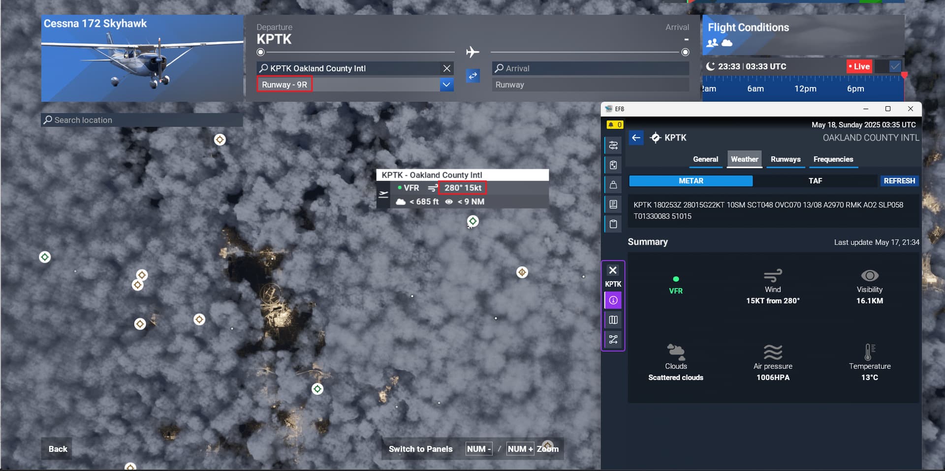
Task: Clear the KPTK Oakland County Intl departure field
Action: 446,68
